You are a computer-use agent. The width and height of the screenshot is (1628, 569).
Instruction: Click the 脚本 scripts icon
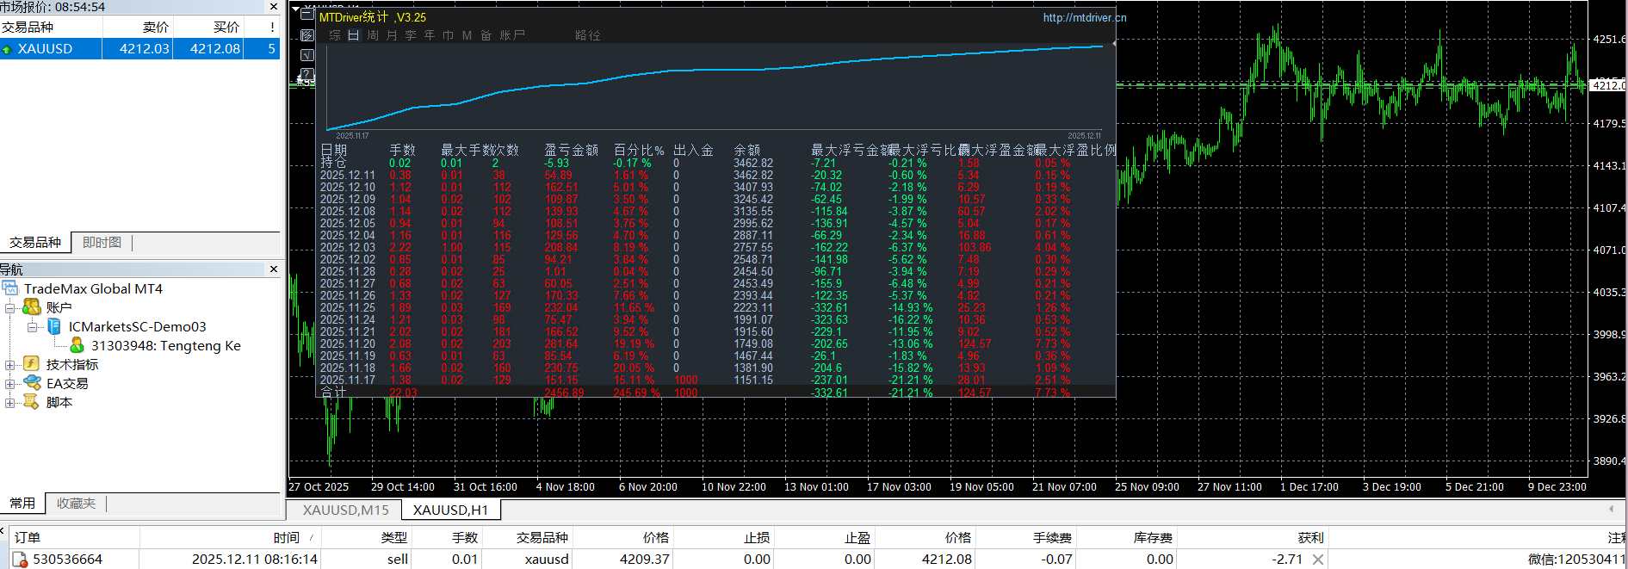32,402
